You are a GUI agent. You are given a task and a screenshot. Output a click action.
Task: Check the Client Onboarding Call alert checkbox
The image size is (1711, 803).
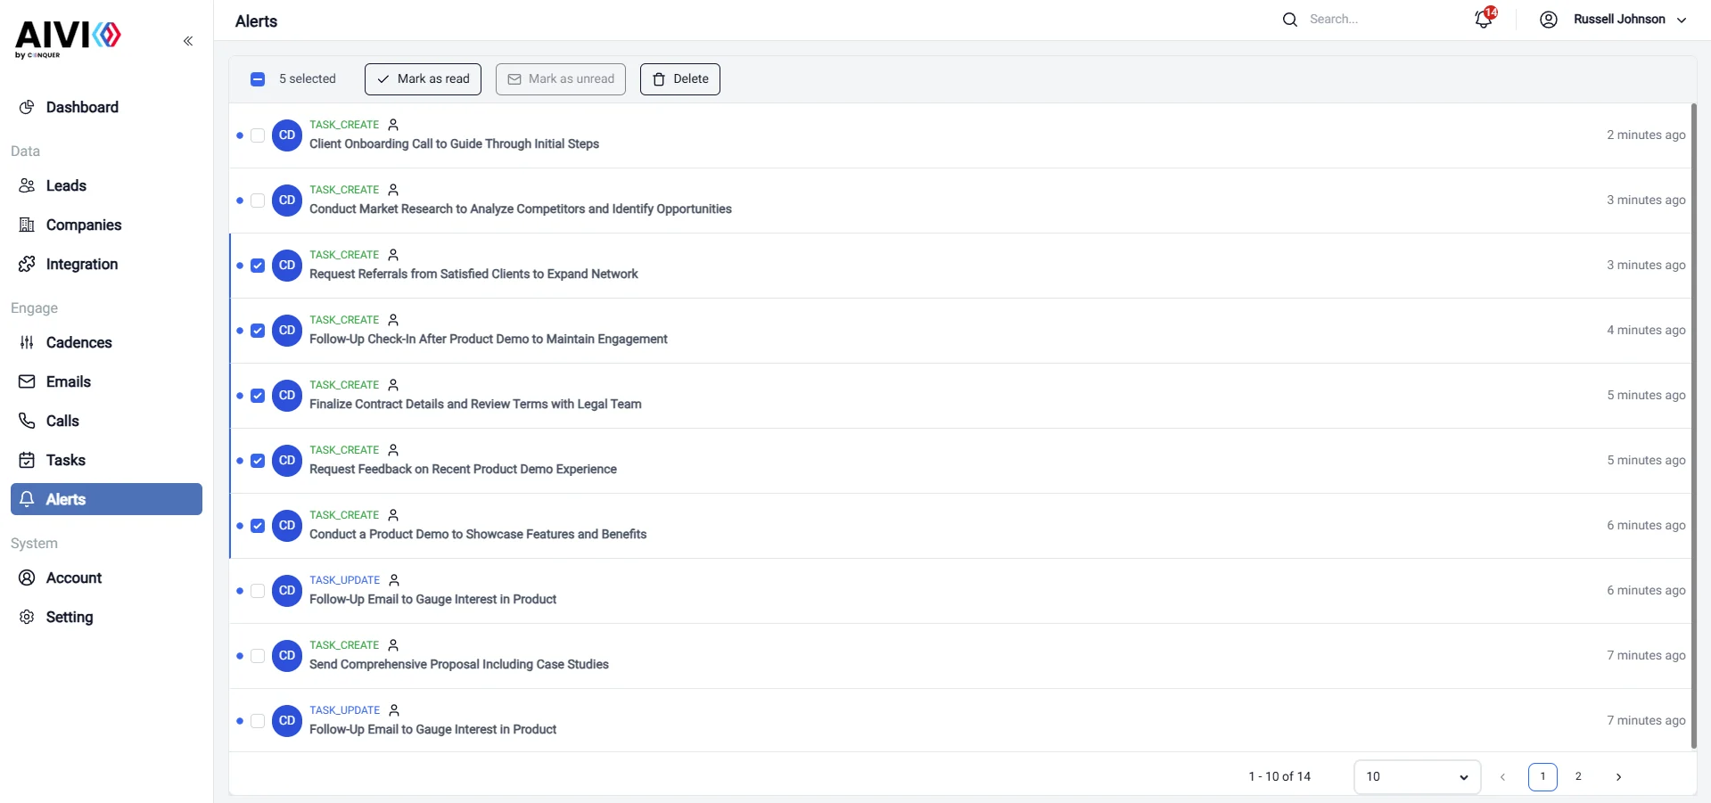click(258, 135)
